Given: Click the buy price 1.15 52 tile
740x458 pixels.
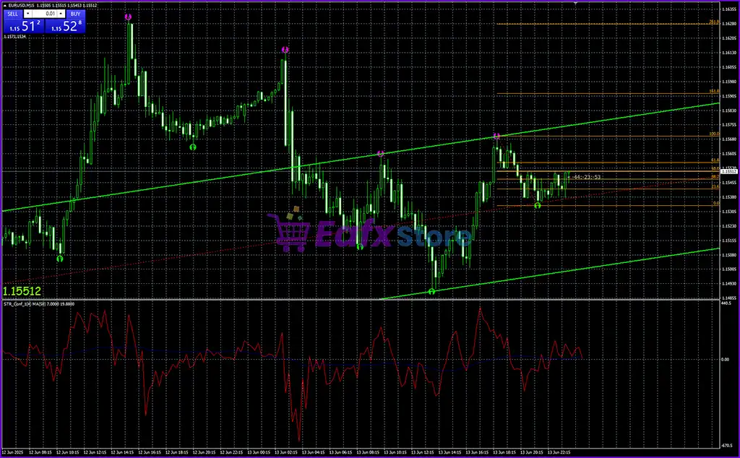Looking at the screenshot, I should [65, 26].
